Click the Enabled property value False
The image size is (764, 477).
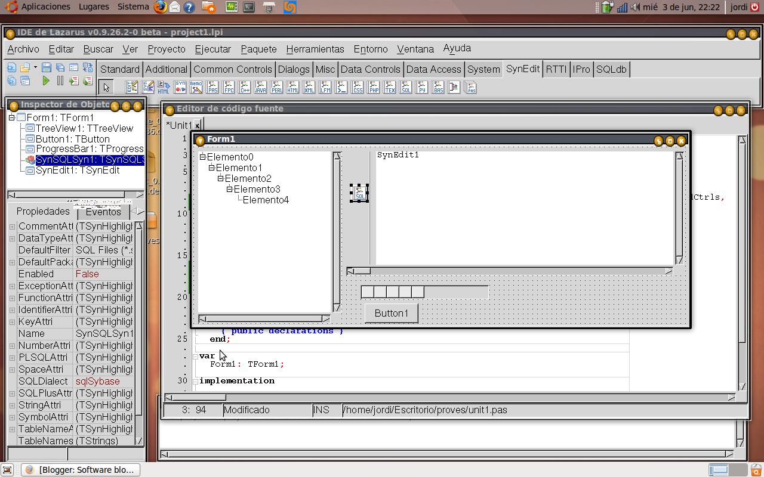pyautogui.click(x=104, y=274)
